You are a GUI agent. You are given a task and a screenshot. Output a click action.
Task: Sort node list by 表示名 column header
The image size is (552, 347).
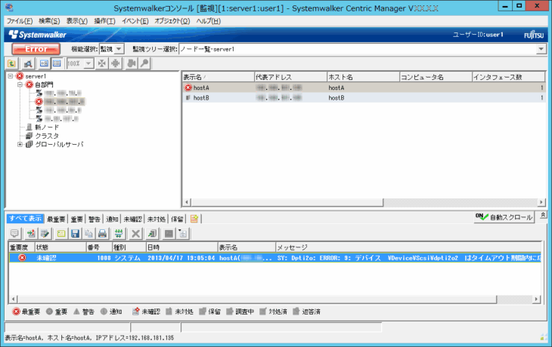click(218, 77)
